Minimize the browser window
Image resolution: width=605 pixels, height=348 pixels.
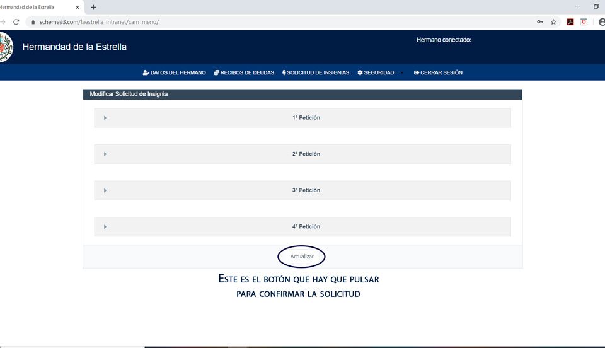[x=577, y=6]
